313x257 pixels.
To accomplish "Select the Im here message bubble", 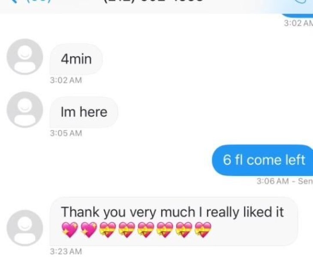I will pos(84,112).
